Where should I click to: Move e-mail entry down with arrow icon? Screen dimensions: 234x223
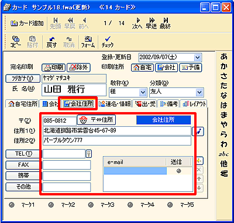[x=199, y=188]
